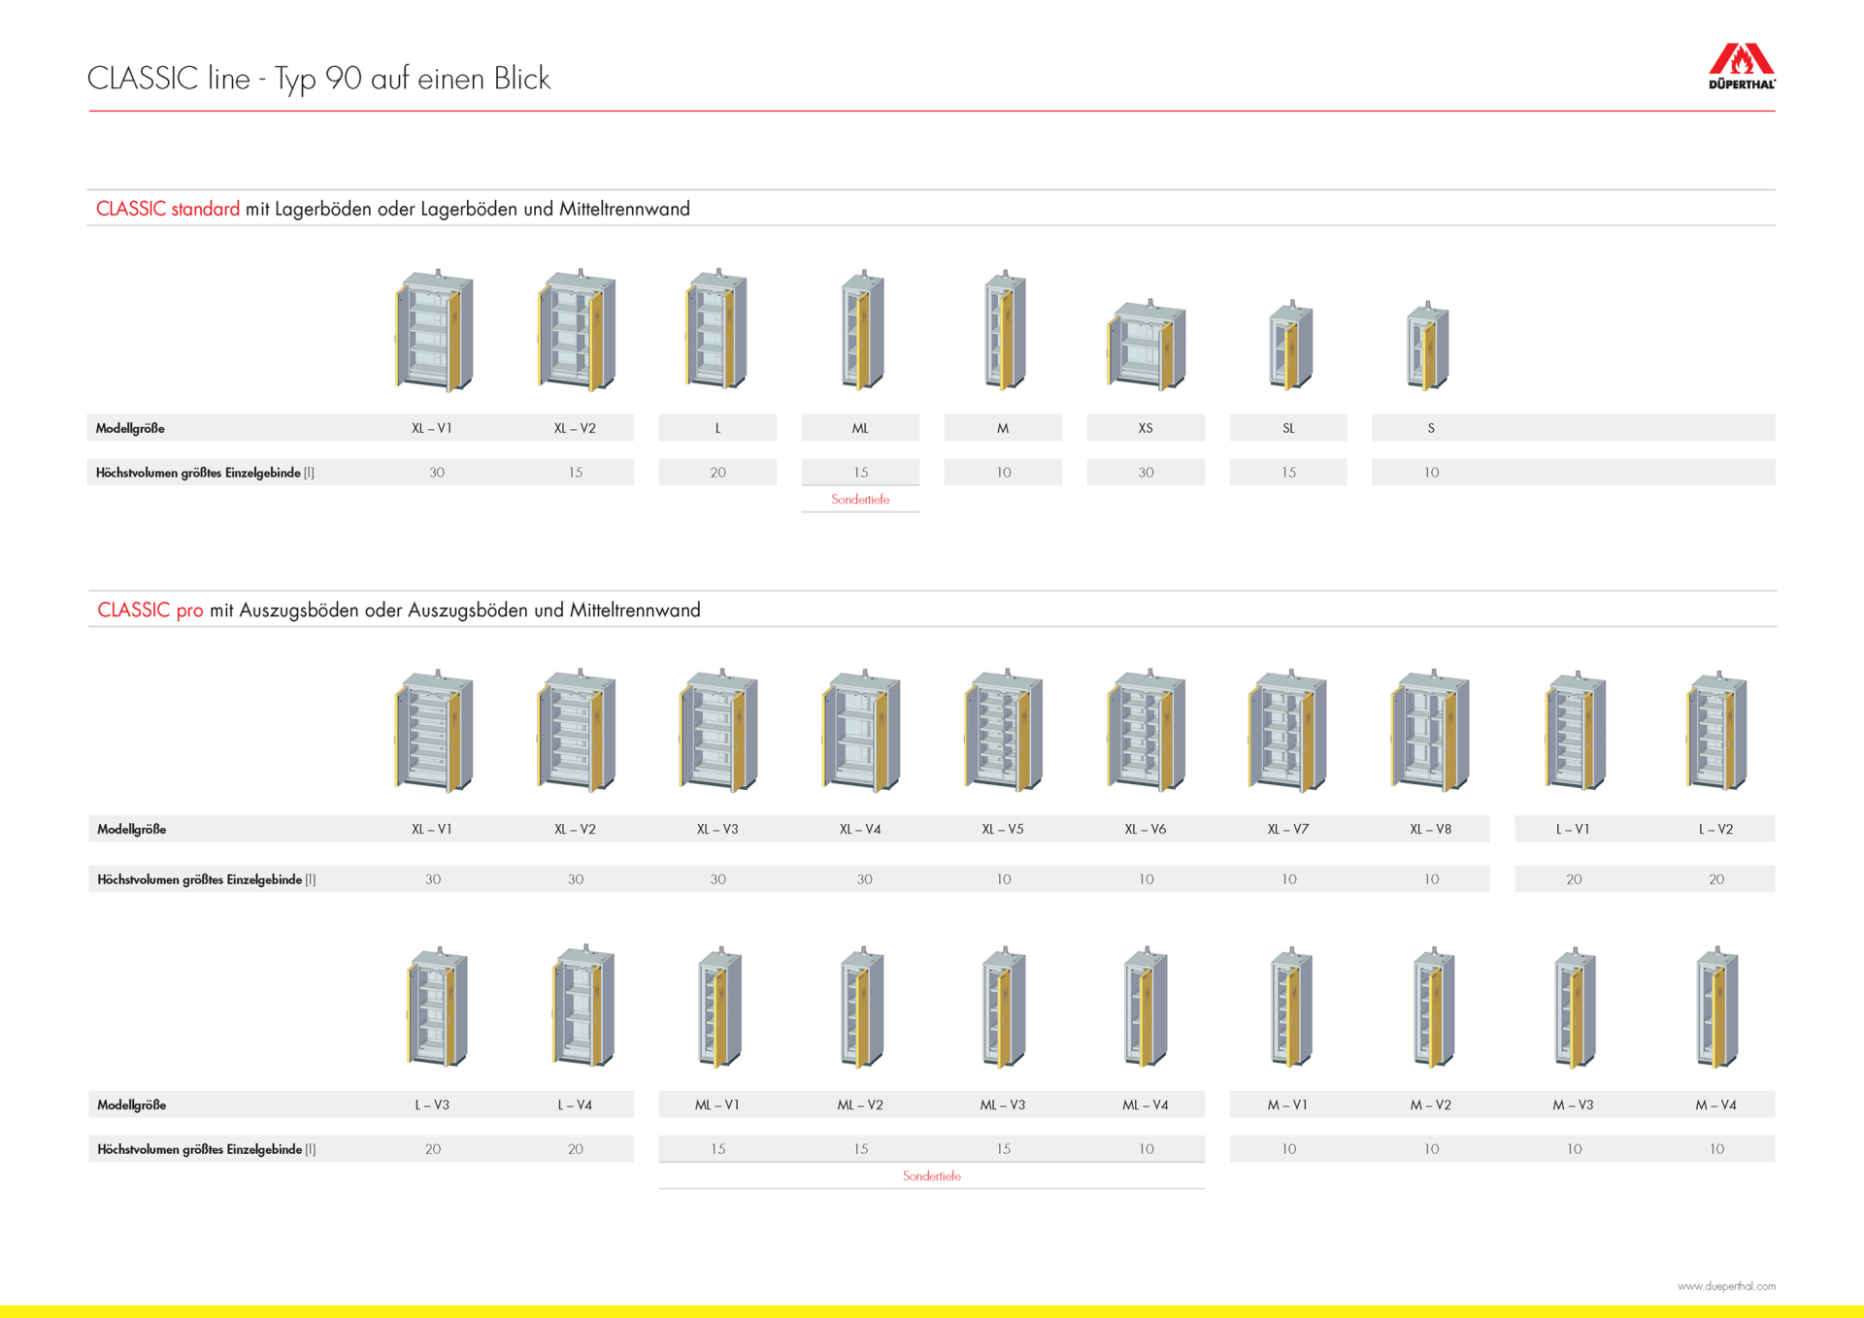1864x1318 pixels.
Task: Pick the ML – V4 cabinet image
Action: pos(1146,1006)
